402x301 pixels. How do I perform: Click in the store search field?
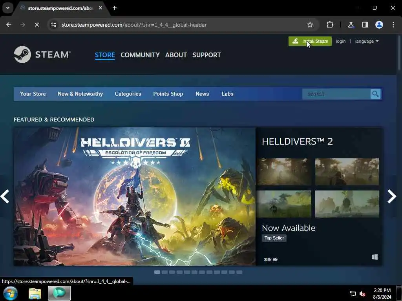click(336, 94)
